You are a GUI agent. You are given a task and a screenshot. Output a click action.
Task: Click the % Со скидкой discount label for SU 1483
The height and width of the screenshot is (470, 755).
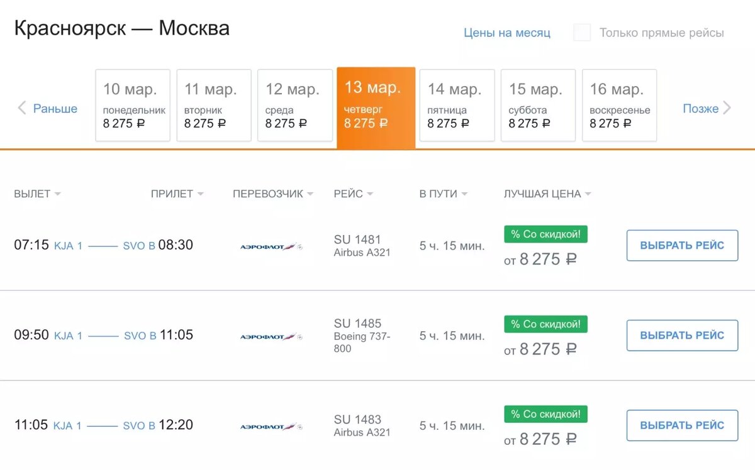545,413
